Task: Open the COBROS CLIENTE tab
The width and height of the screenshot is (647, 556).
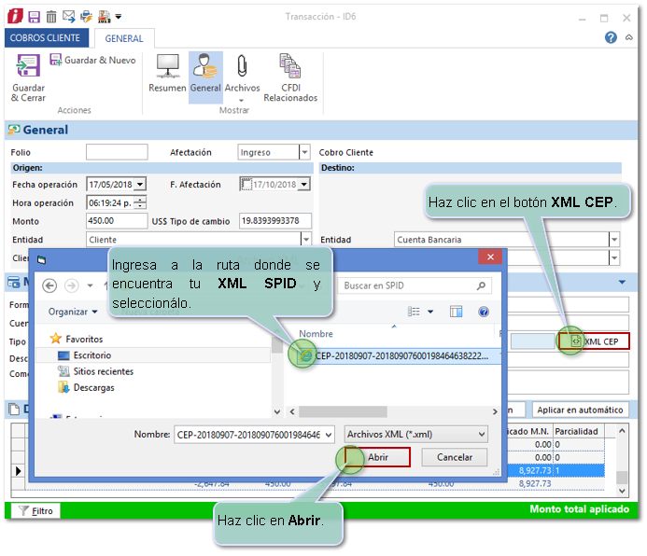Action: coord(46,38)
